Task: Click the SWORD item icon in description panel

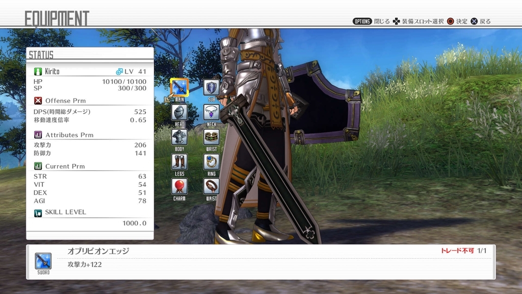Action: click(x=43, y=261)
